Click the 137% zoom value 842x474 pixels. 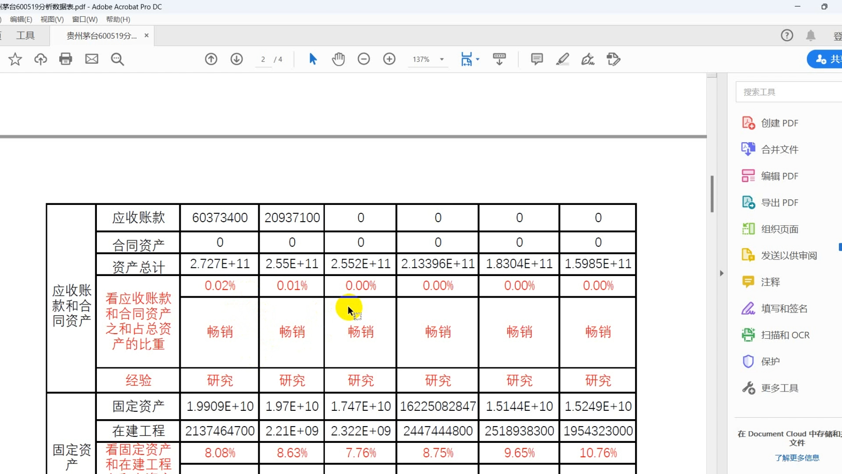[421, 59]
